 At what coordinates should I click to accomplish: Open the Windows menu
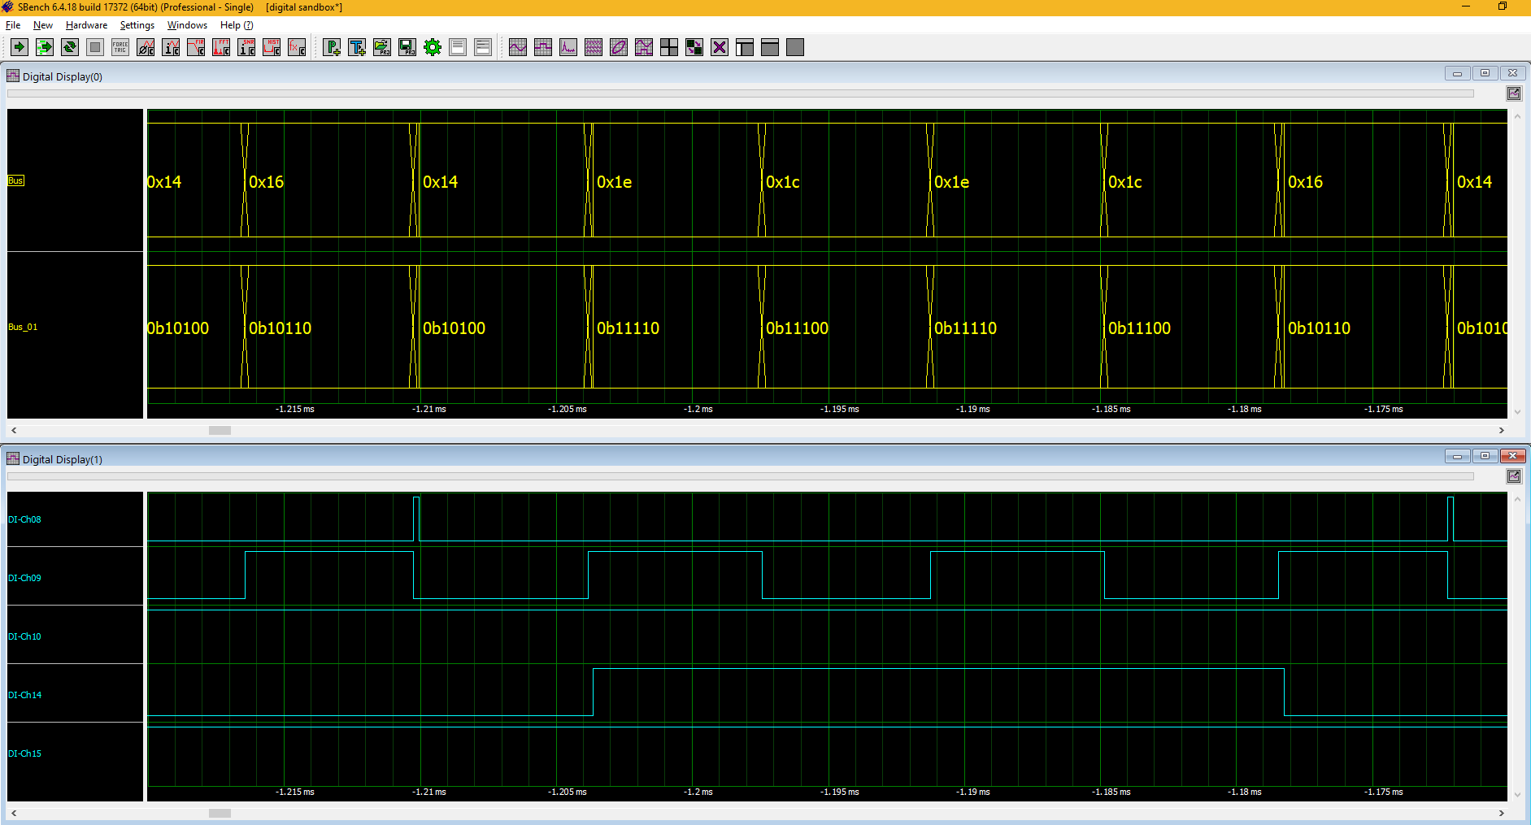[187, 25]
